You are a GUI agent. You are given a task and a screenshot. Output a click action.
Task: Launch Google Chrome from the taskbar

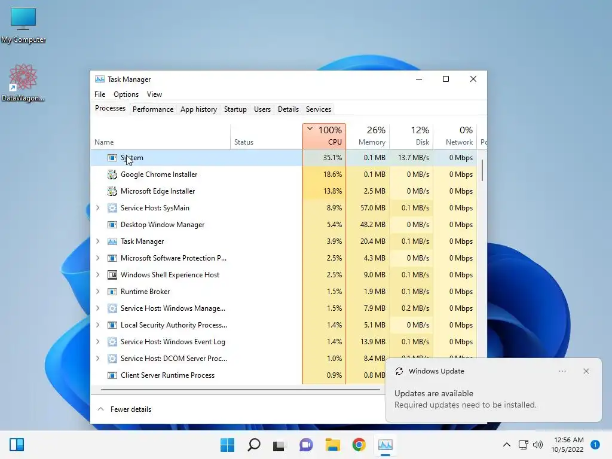click(359, 445)
